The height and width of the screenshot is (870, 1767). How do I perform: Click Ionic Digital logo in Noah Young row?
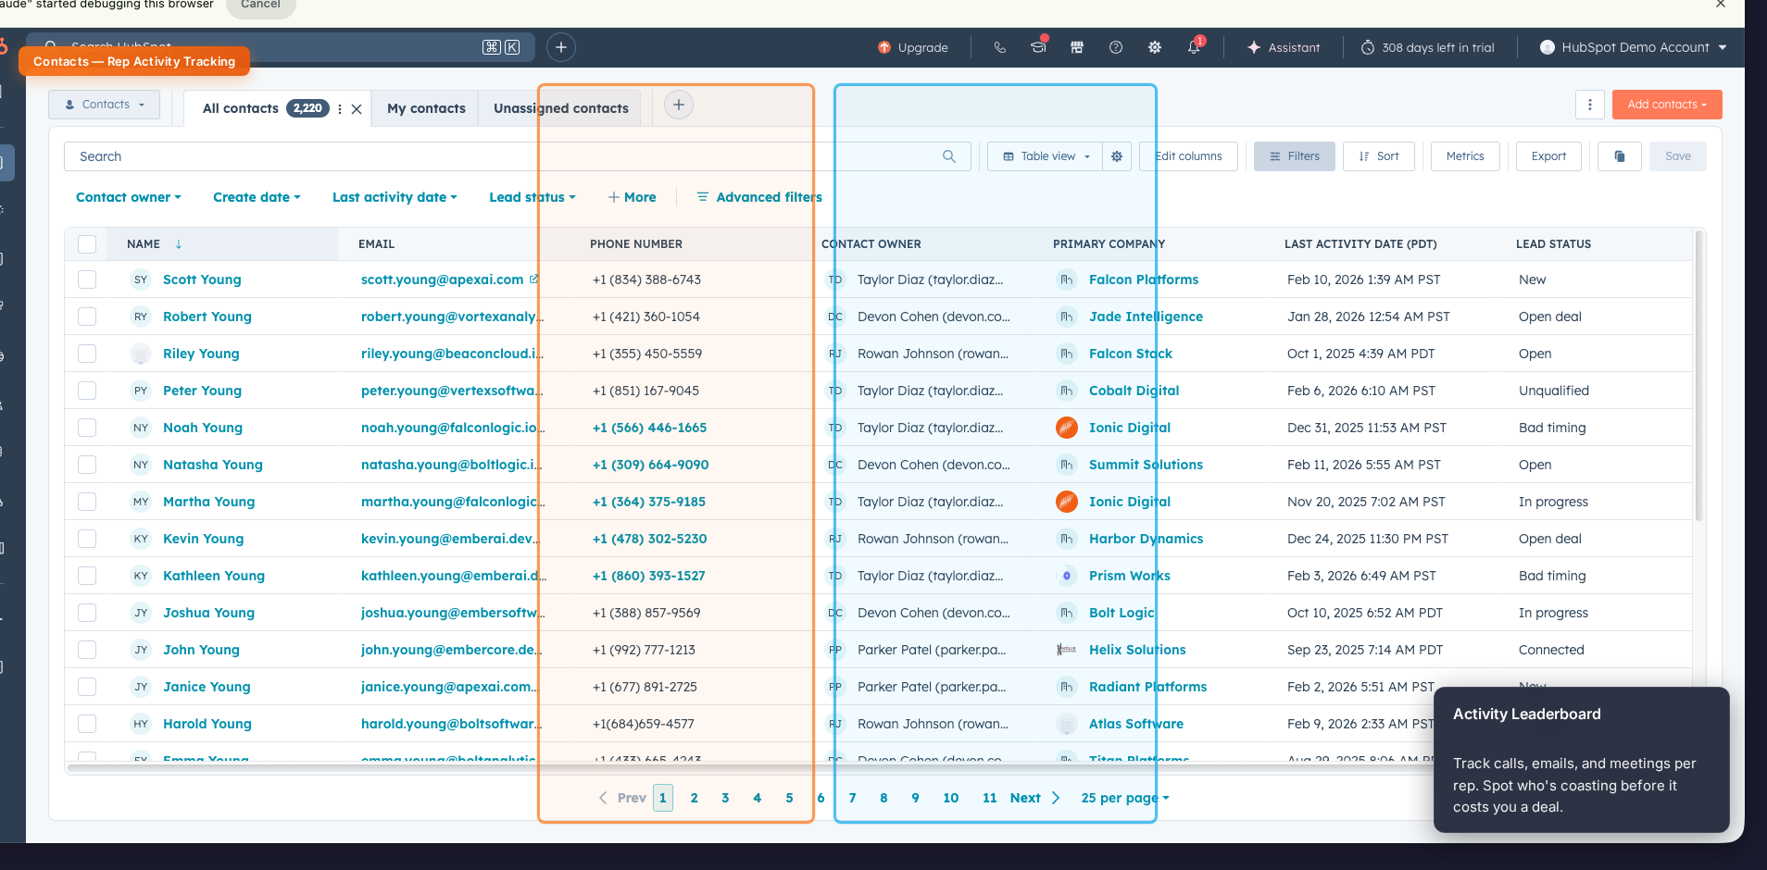1067,428
